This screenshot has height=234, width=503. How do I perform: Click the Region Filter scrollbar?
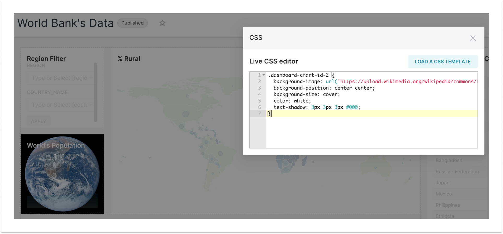[95, 92]
